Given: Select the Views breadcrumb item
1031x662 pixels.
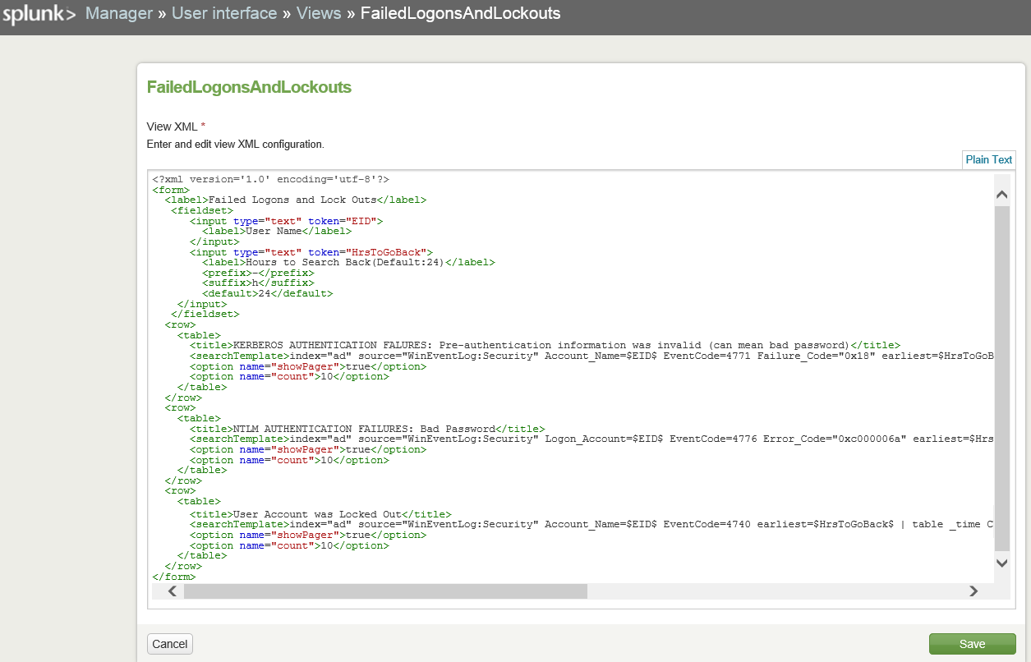Looking at the screenshot, I should pyautogui.click(x=319, y=13).
